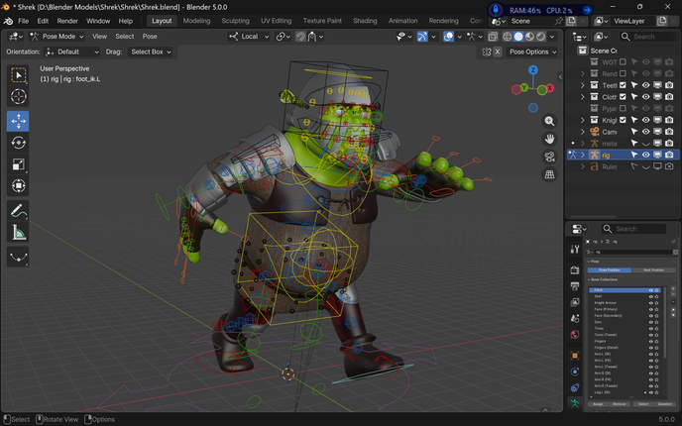Open the Object Constraints properties tab
Image resolution: width=682 pixels, height=426 pixels.
575,387
